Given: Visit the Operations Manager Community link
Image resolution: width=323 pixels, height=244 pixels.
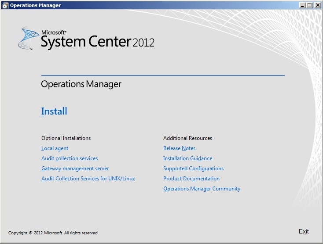Looking at the screenshot, I should (x=202, y=189).
